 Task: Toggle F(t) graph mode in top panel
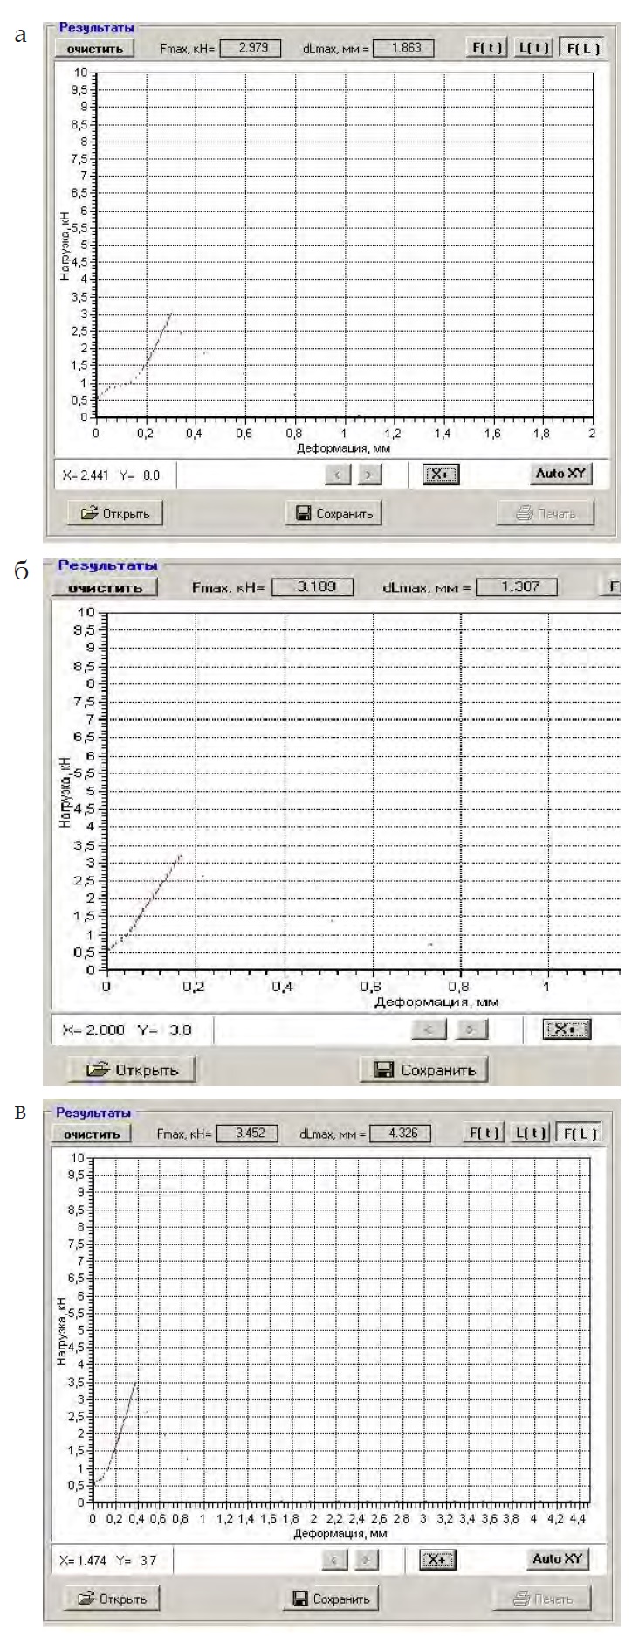point(487,48)
